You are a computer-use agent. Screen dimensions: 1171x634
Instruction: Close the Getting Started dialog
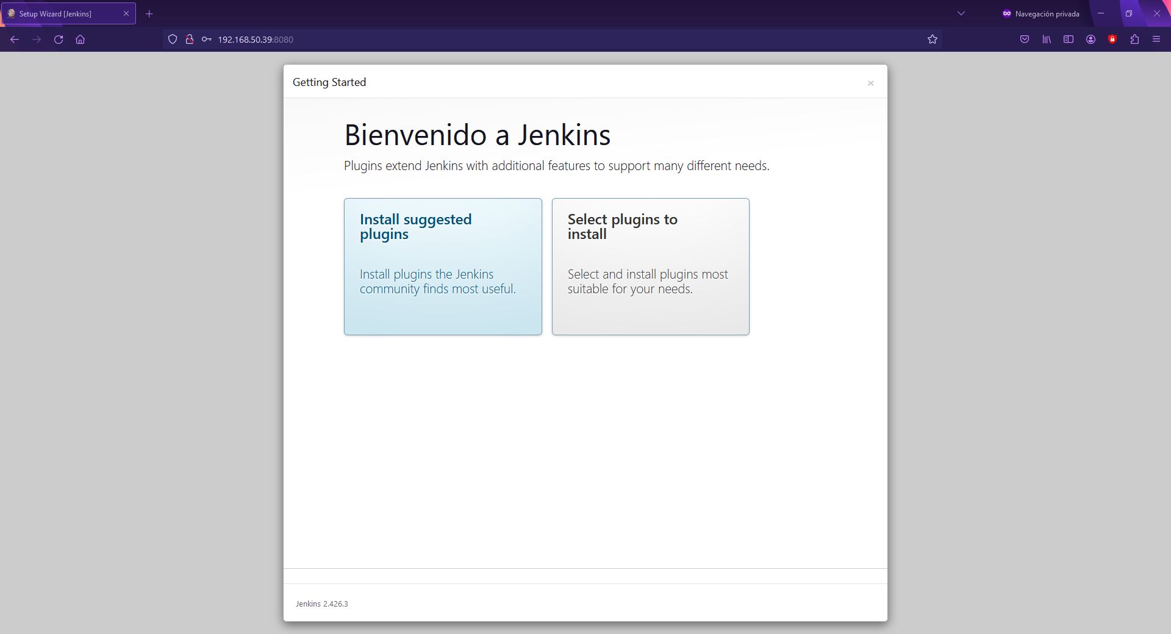[870, 83]
